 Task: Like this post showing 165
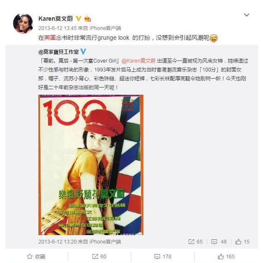(226, 257)
